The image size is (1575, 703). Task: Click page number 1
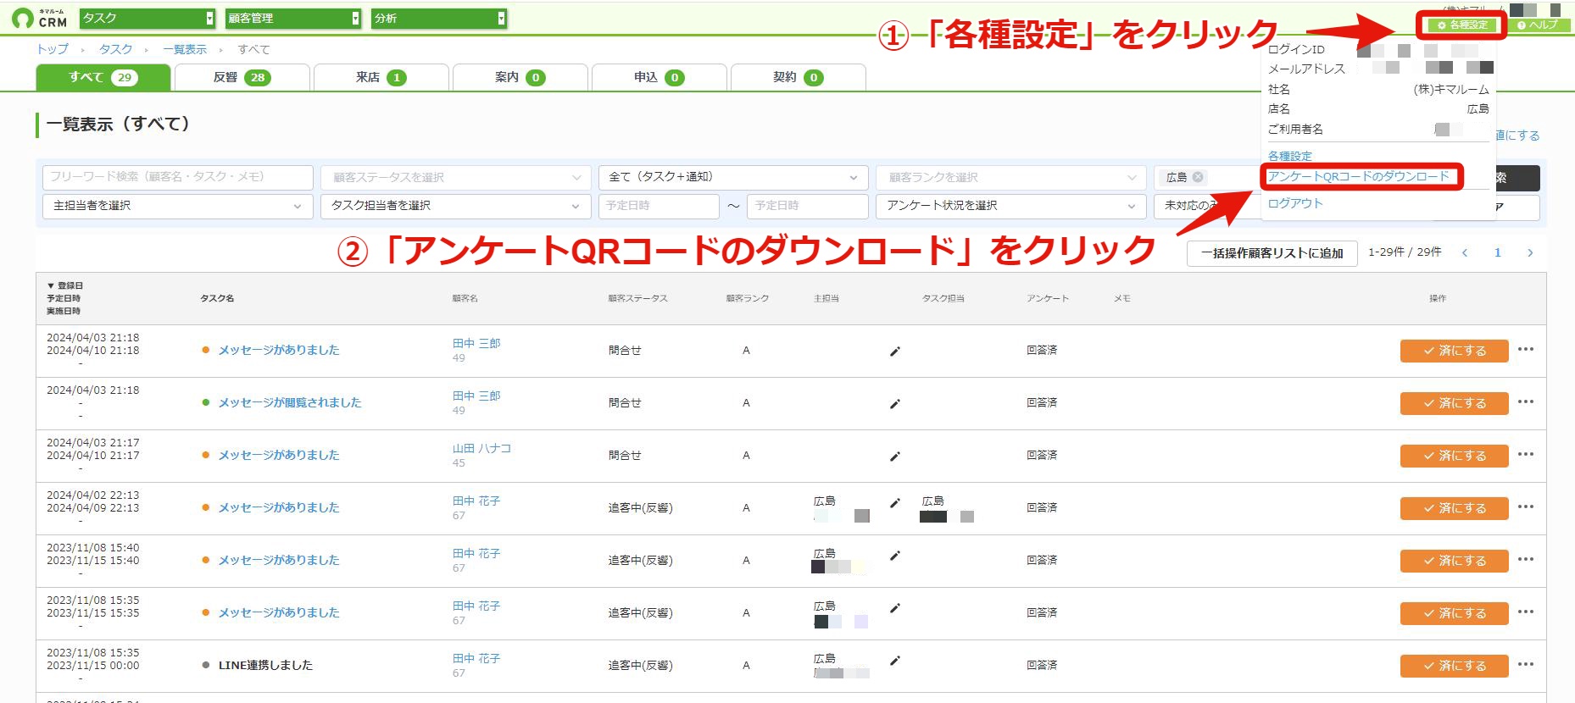pos(1498,252)
